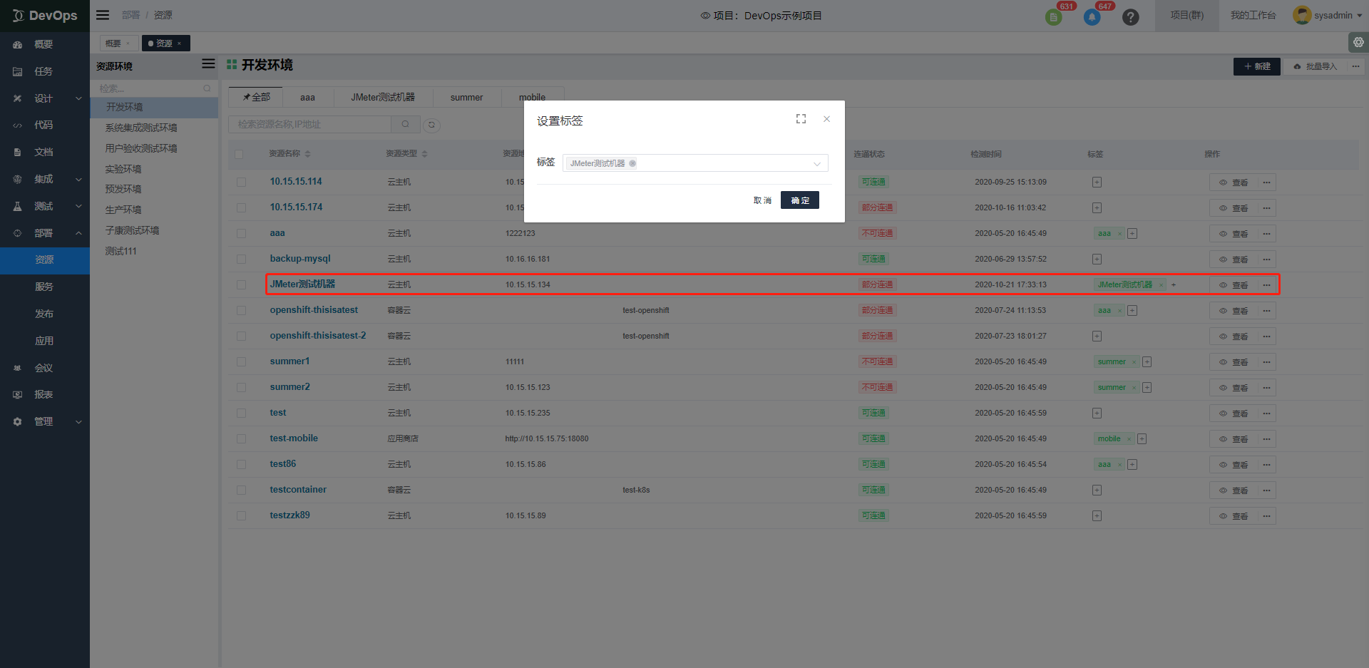This screenshot has height=668, width=1369.
Task: Select the checkbox for test-mobile
Action: click(x=241, y=439)
